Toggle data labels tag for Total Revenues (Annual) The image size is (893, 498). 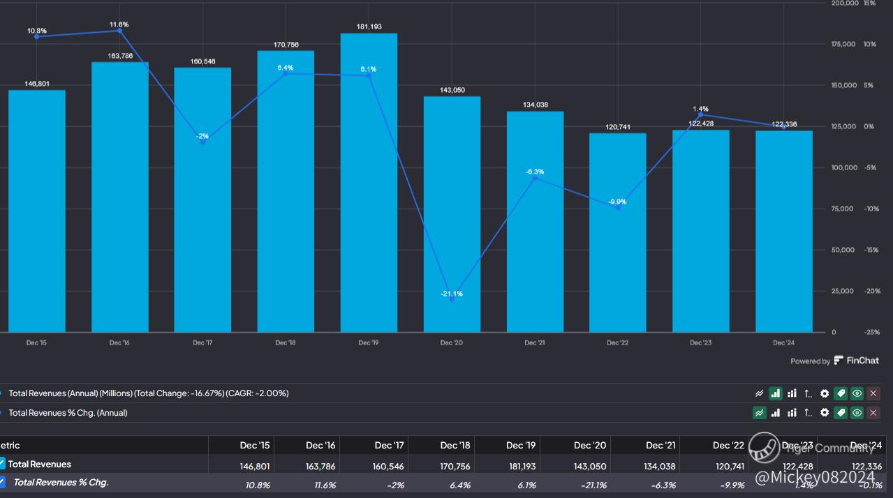coord(841,393)
